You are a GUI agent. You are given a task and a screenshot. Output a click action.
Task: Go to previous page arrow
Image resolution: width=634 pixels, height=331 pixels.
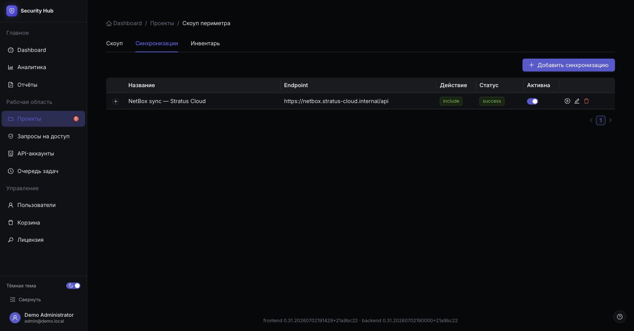[591, 120]
